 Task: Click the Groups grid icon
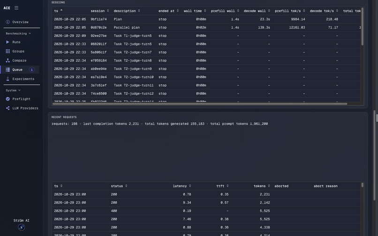click(x=8, y=51)
